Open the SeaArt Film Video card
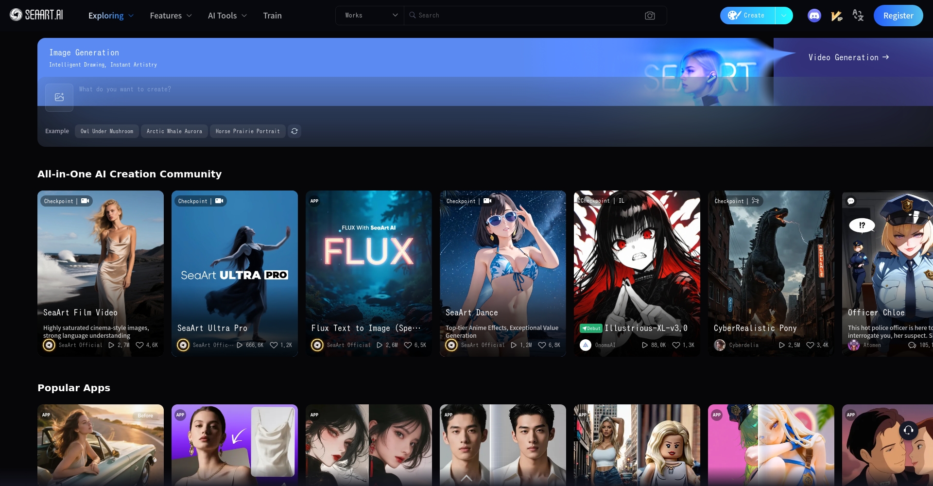 pyautogui.click(x=101, y=274)
